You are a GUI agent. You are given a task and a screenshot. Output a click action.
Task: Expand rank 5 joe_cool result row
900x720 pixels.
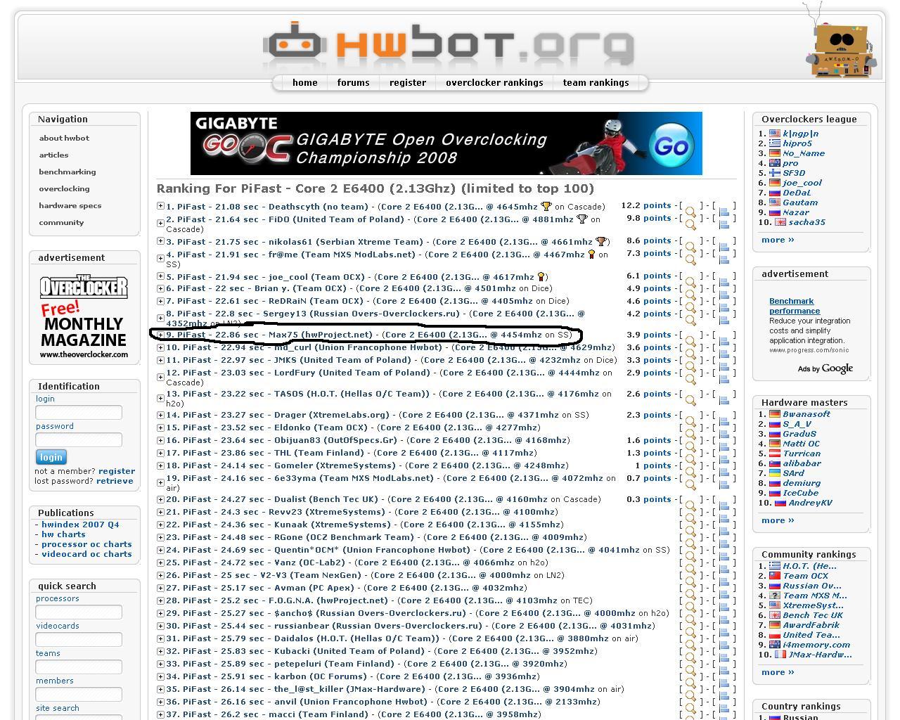[x=160, y=276]
